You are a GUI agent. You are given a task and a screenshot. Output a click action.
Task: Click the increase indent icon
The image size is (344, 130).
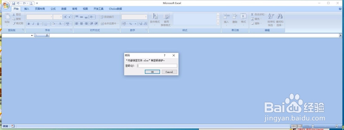point(96,24)
